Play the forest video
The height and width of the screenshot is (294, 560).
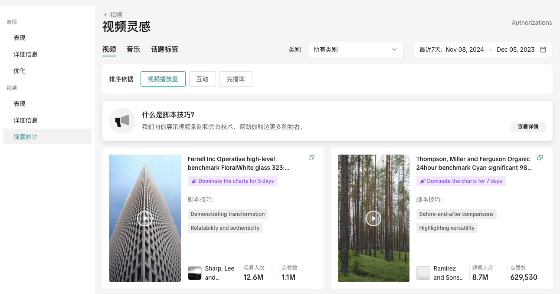click(x=373, y=218)
